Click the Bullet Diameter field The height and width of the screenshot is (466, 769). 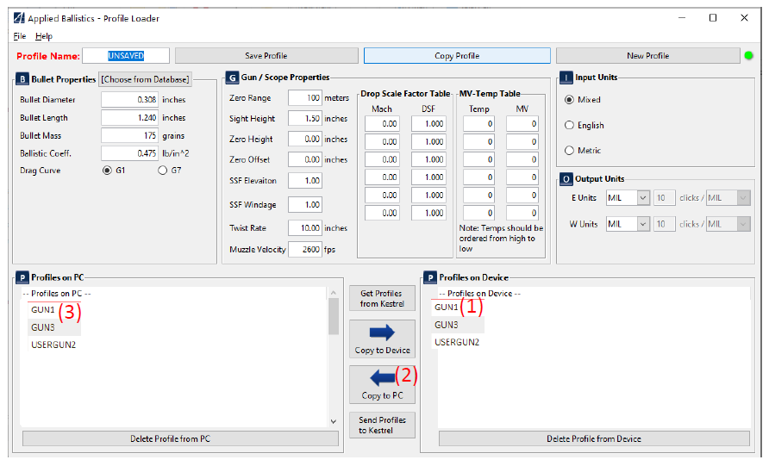point(129,99)
